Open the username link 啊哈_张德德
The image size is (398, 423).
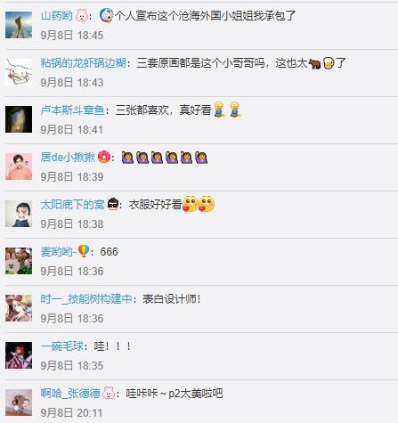[x=70, y=394]
